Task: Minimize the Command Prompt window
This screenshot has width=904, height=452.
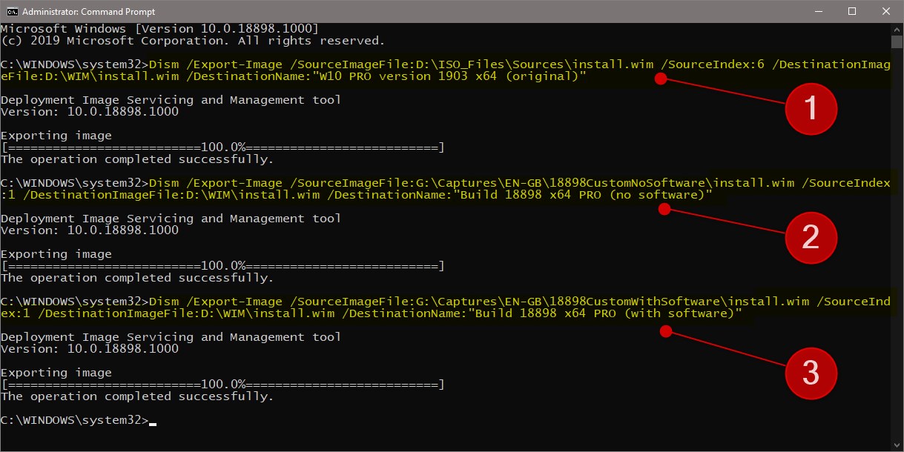Action: 819,11
